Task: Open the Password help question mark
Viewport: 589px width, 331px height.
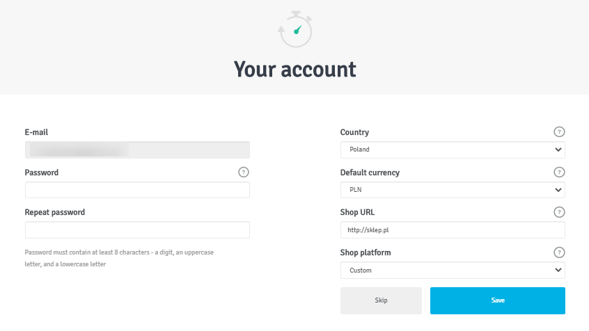Action: [244, 172]
